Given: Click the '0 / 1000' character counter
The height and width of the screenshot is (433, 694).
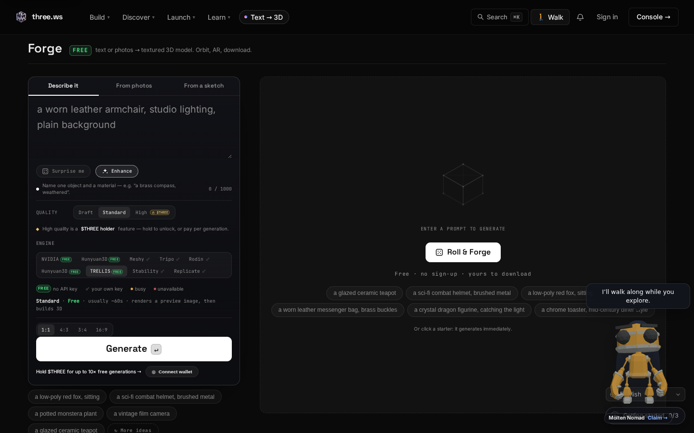Looking at the screenshot, I should [x=220, y=189].
